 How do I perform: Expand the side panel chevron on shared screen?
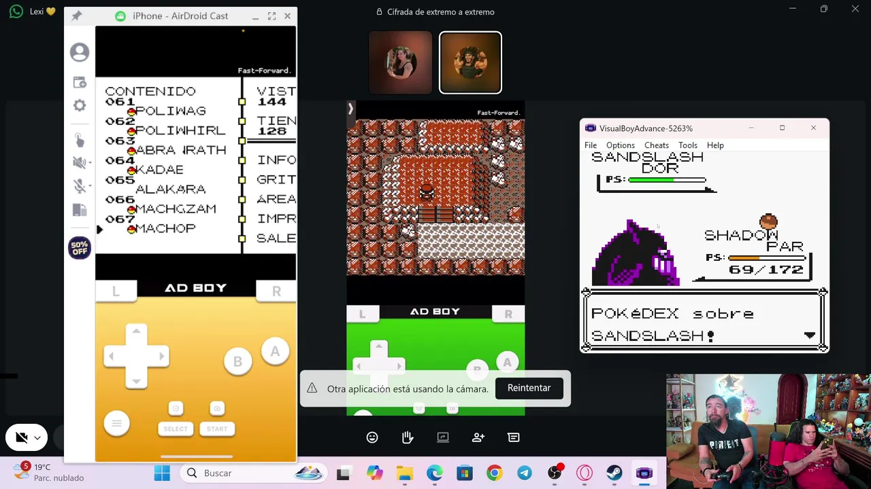[x=350, y=109]
